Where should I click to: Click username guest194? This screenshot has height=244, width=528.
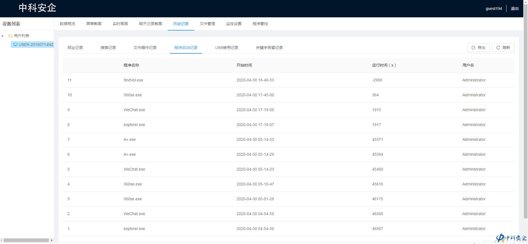pos(494,9)
